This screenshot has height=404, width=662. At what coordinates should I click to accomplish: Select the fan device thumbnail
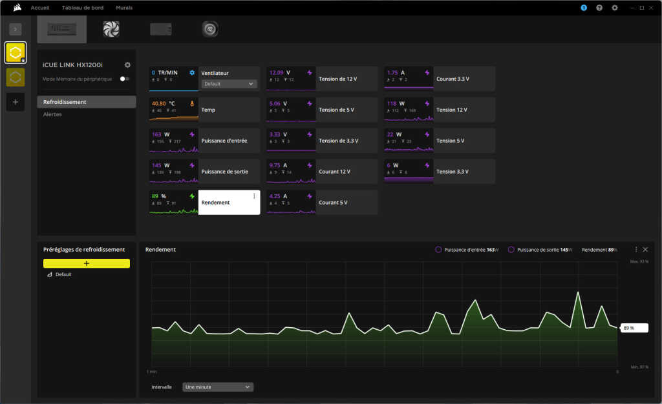[111, 29]
